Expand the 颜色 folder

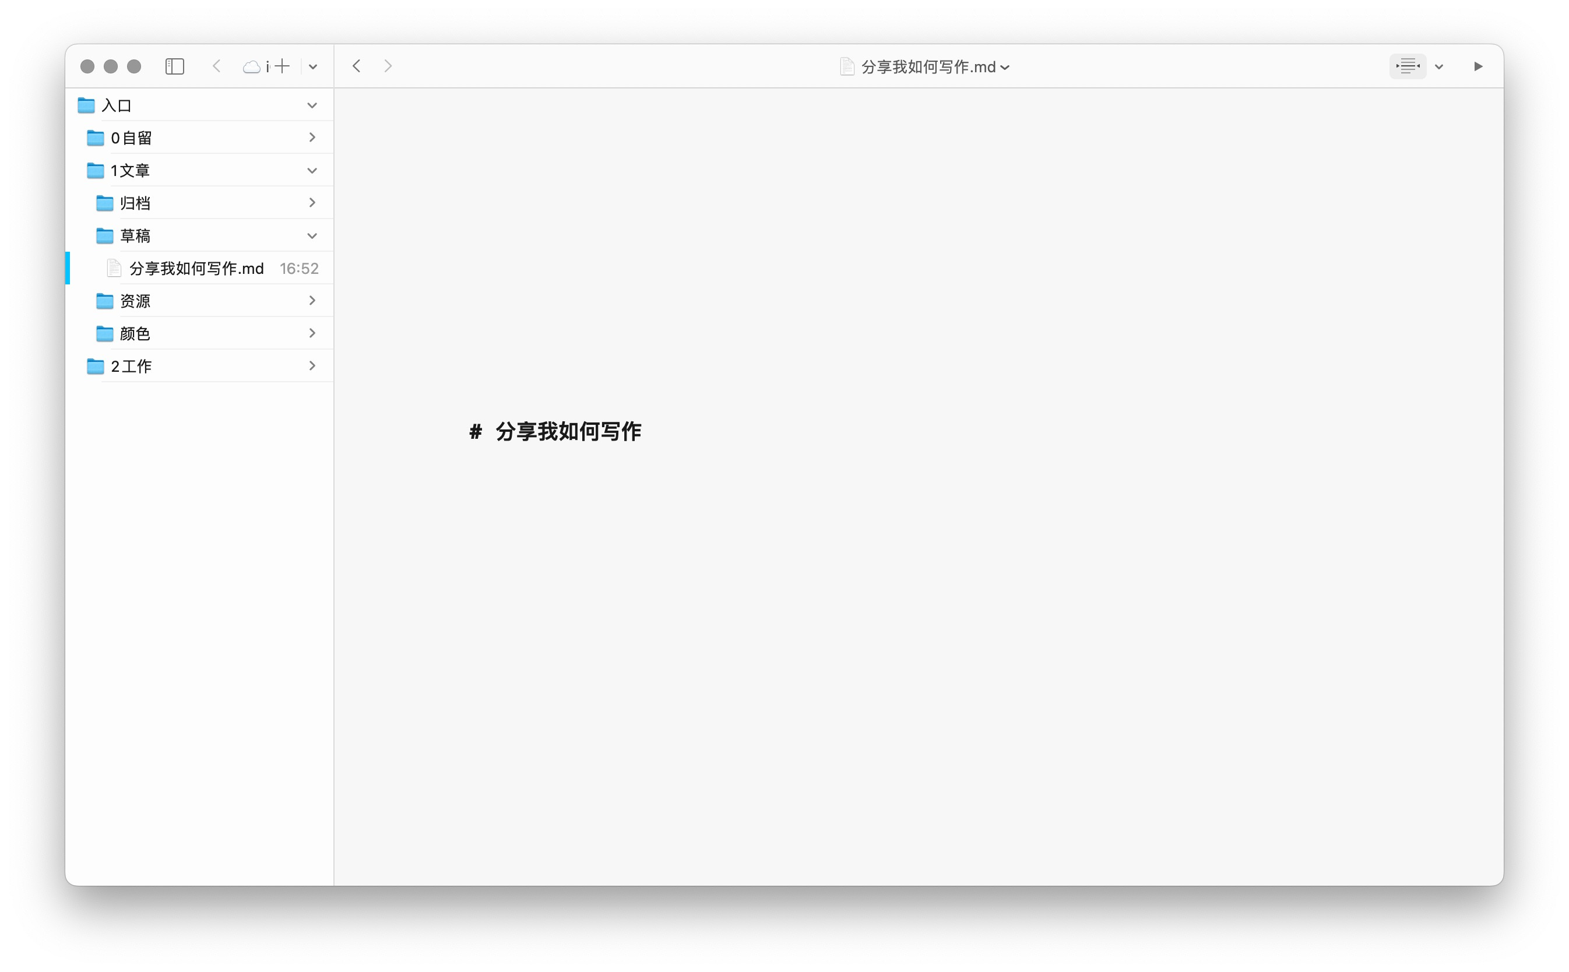click(x=312, y=333)
